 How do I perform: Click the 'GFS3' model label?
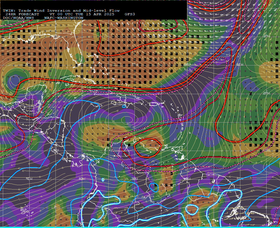130,14
